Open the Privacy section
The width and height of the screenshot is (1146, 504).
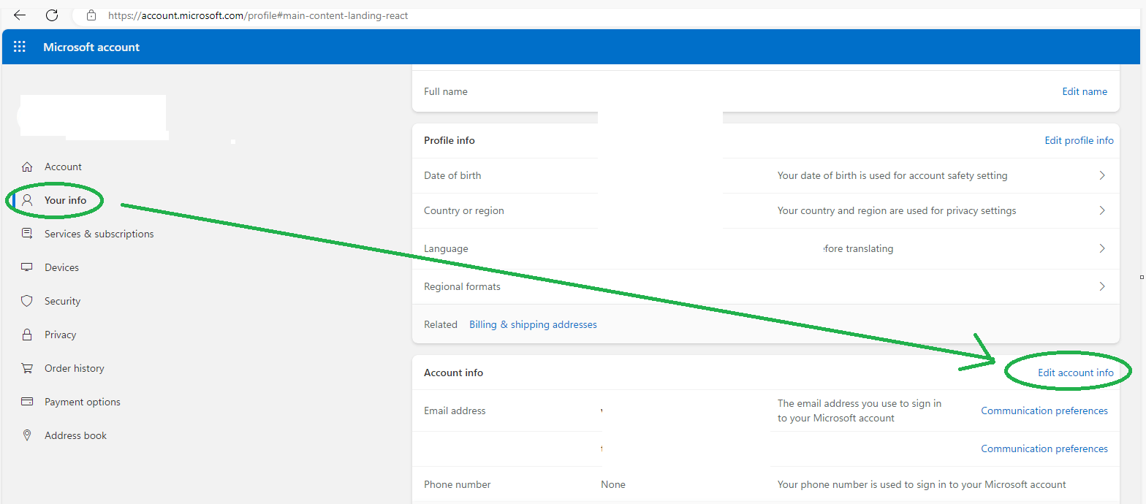(x=60, y=335)
